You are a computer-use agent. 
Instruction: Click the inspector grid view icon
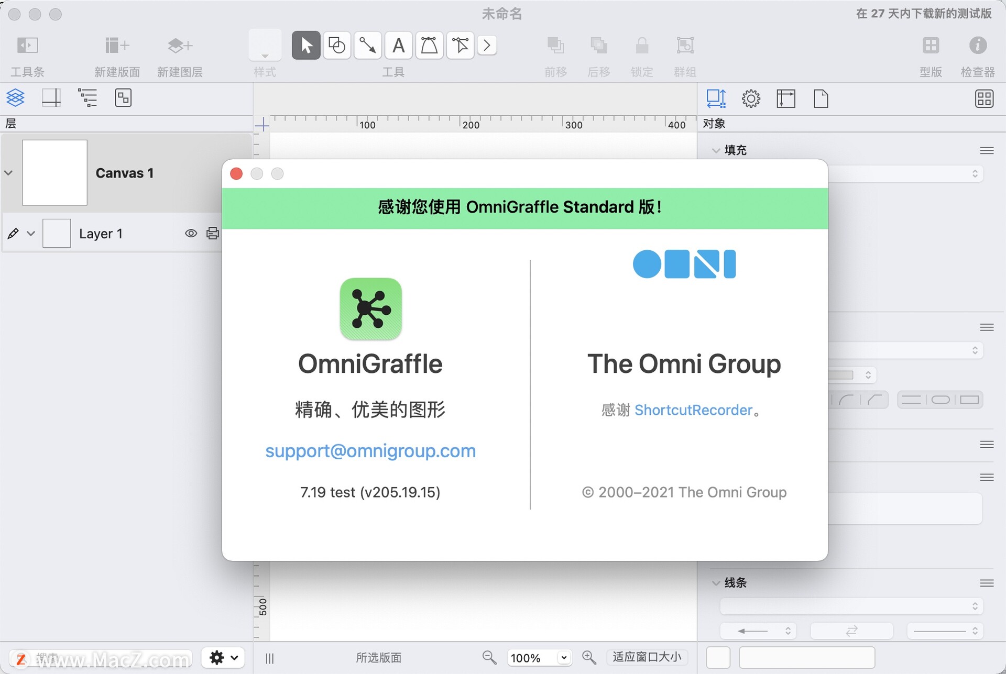coord(984,98)
